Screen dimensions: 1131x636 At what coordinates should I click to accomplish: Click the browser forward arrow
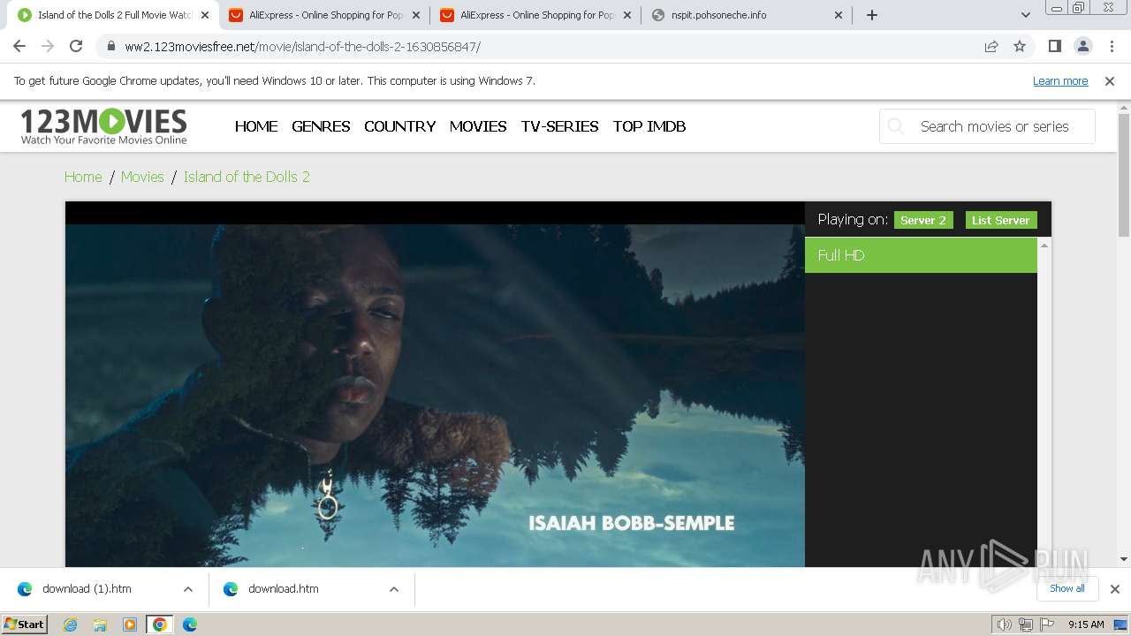(x=48, y=46)
